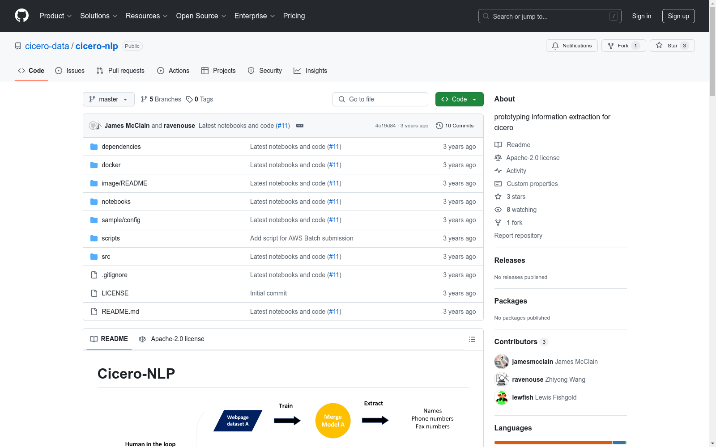View the 0 Tags link
Screen dimensions: 716x447
pyautogui.click(x=200, y=99)
